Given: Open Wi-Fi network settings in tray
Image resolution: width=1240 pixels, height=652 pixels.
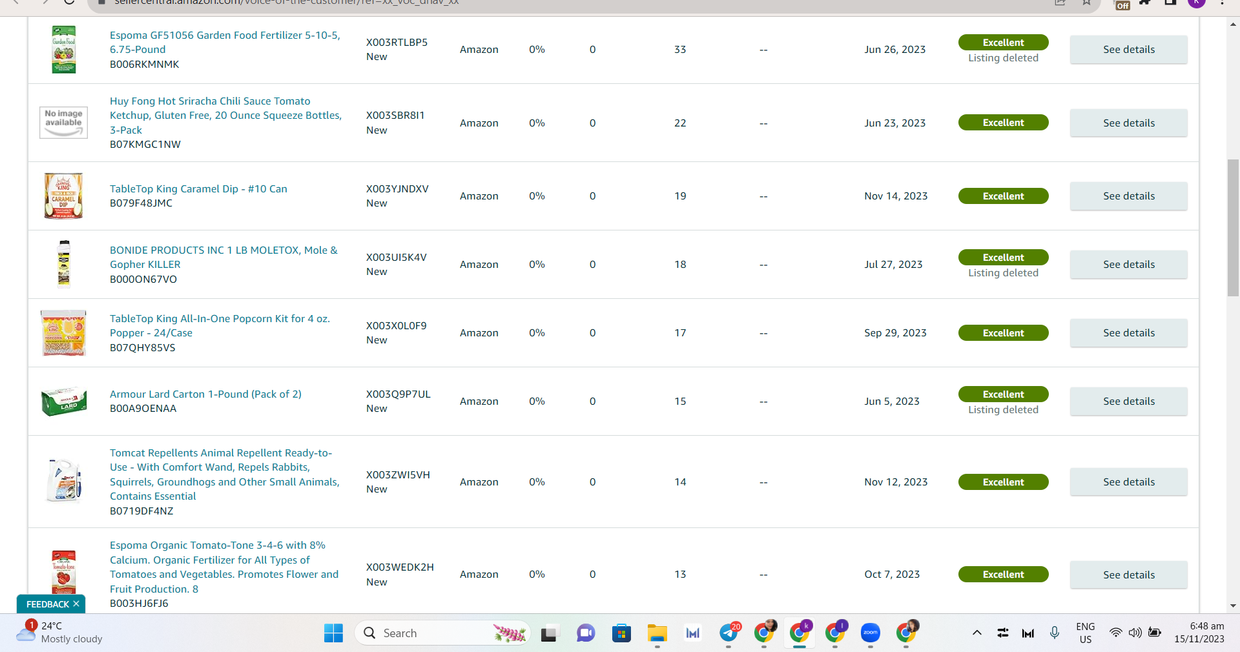Looking at the screenshot, I should (x=1115, y=633).
